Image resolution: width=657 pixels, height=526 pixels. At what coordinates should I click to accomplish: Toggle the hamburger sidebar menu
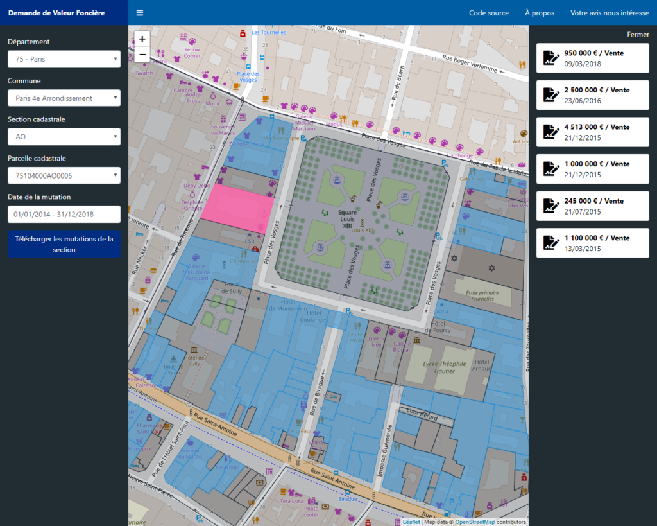[x=140, y=13]
